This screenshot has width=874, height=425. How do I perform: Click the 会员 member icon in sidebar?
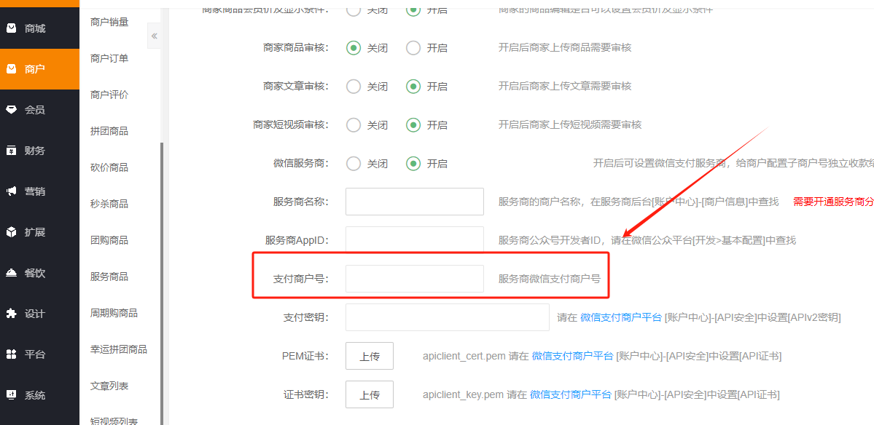tap(11, 110)
